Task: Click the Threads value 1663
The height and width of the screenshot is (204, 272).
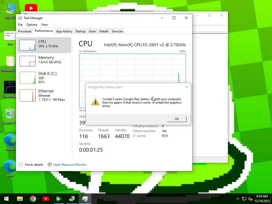Action: click(x=104, y=136)
